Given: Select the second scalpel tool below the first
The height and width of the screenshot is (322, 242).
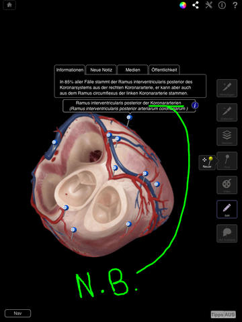Looking at the screenshot, I should (227, 112).
